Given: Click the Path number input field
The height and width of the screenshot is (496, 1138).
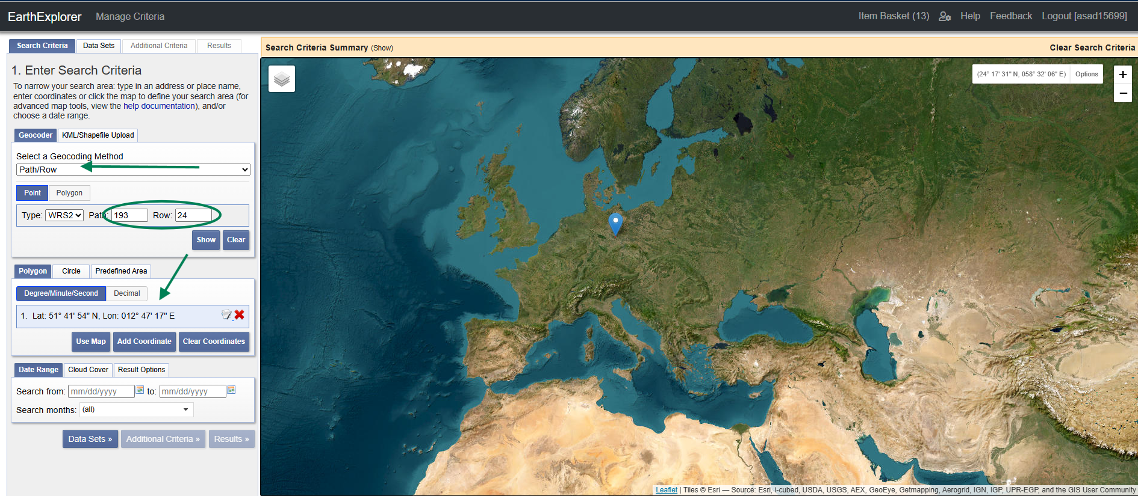Looking at the screenshot, I should pos(129,215).
